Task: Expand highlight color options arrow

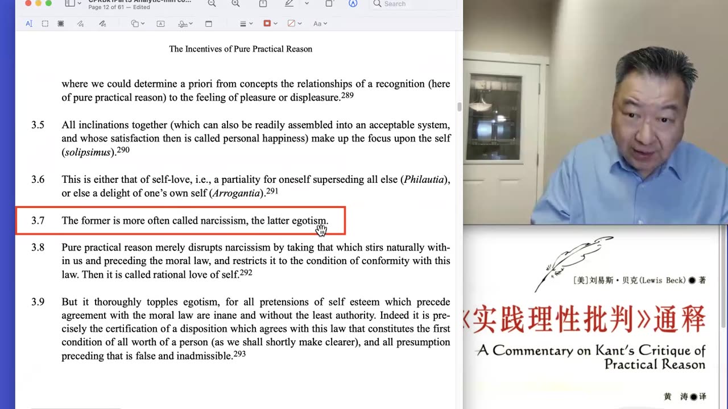Action: click(307, 3)
